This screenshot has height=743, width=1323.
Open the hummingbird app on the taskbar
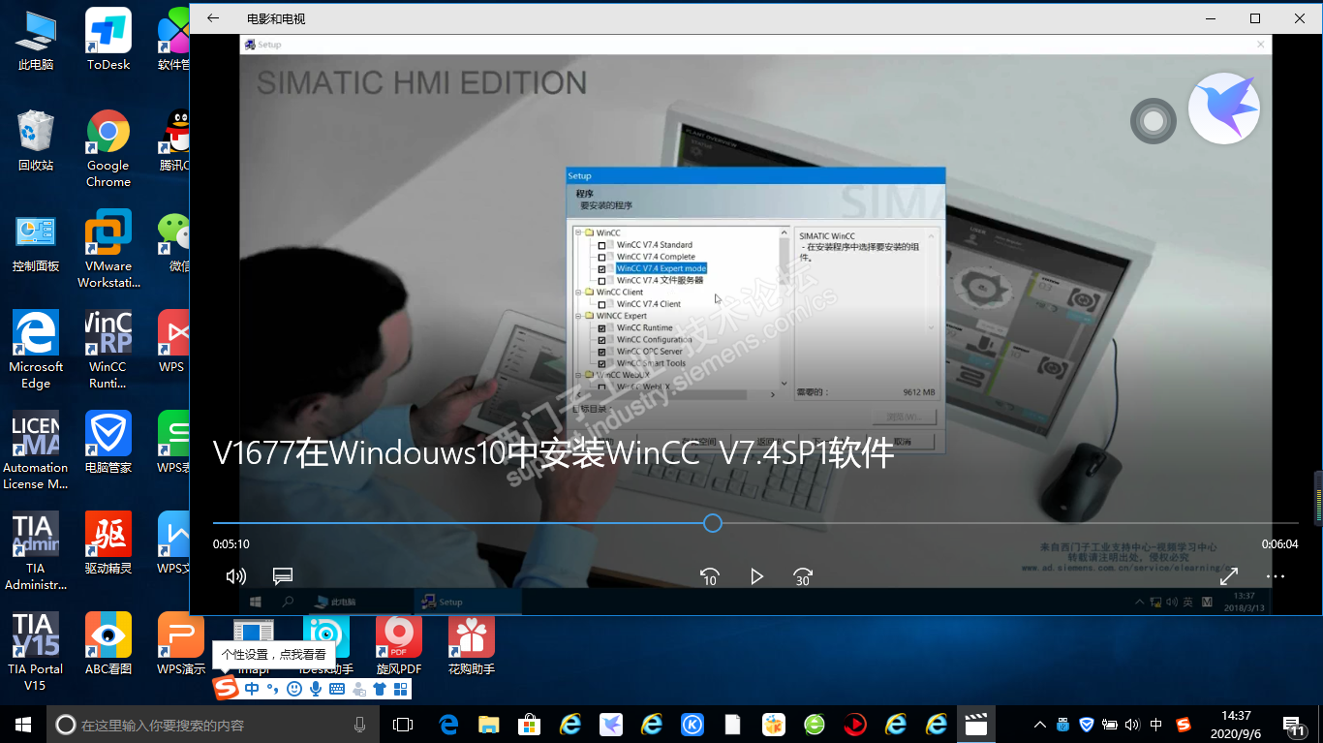(611, 725)
